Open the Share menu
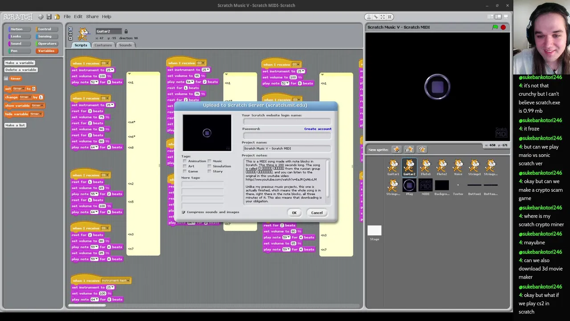 tap(92, 16)
